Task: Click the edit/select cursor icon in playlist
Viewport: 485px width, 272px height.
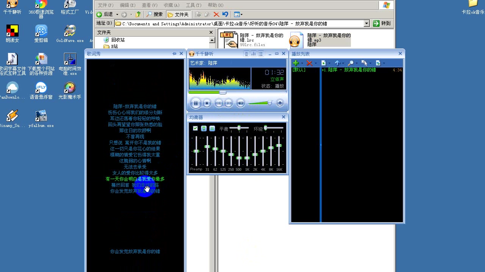Action: point(364,63)
